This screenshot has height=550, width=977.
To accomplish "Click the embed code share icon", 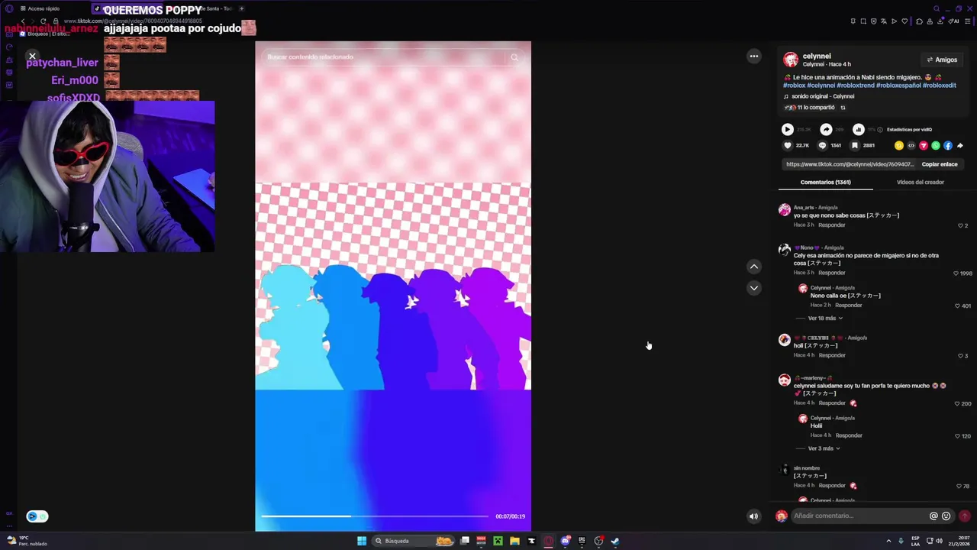I will 911,146.
